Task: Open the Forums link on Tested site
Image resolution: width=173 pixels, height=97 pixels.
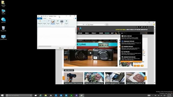Action: click(101, 33)
